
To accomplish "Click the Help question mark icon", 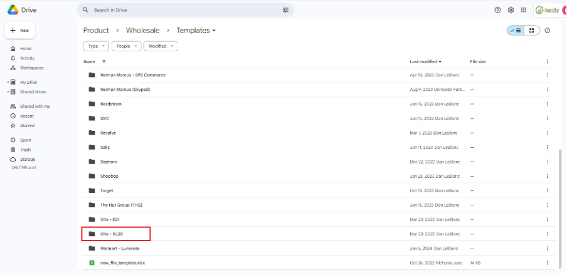I will [x=498, y=10].
